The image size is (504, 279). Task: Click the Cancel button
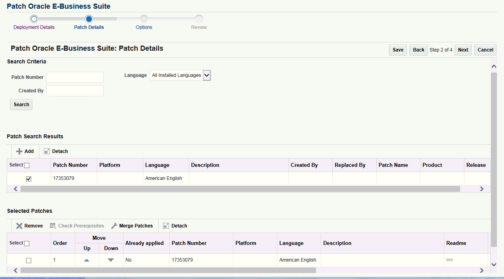coord(485,50)
